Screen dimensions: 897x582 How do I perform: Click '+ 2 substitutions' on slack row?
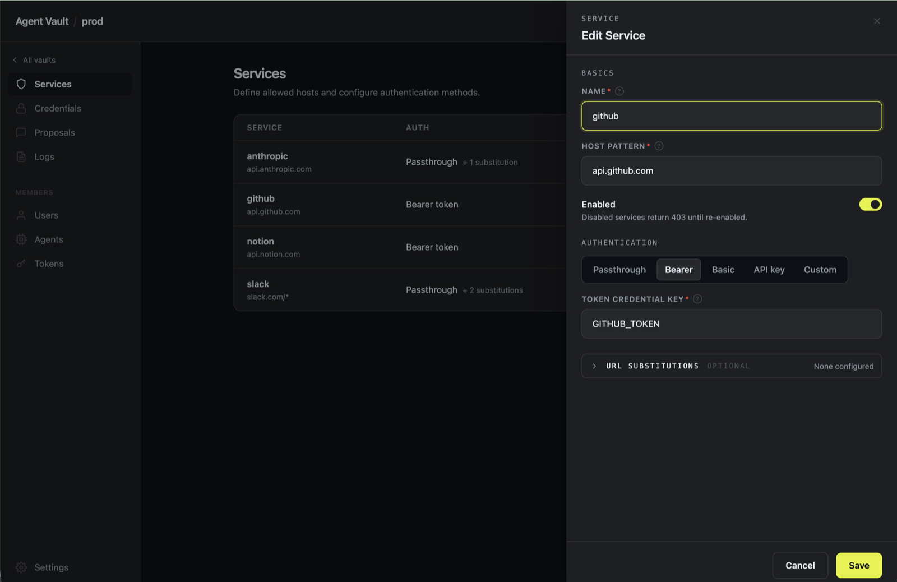tap(493, 290)
